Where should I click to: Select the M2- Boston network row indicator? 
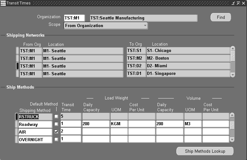pyautogui.click(x=17, y=58)
